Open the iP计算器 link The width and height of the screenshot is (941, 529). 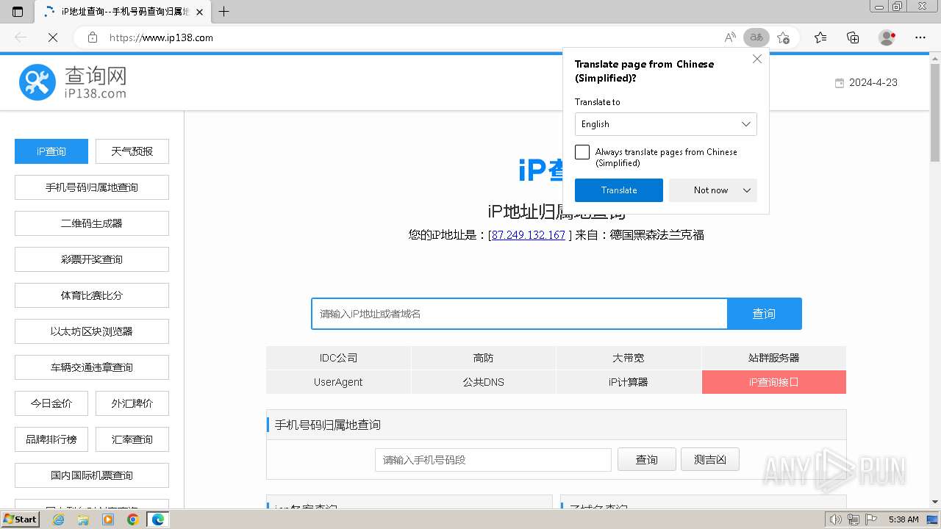coord(629,382)
